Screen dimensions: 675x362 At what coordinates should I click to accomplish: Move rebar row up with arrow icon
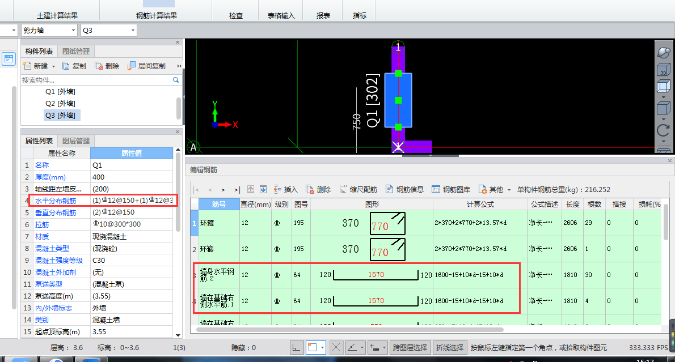pos(251,189)
